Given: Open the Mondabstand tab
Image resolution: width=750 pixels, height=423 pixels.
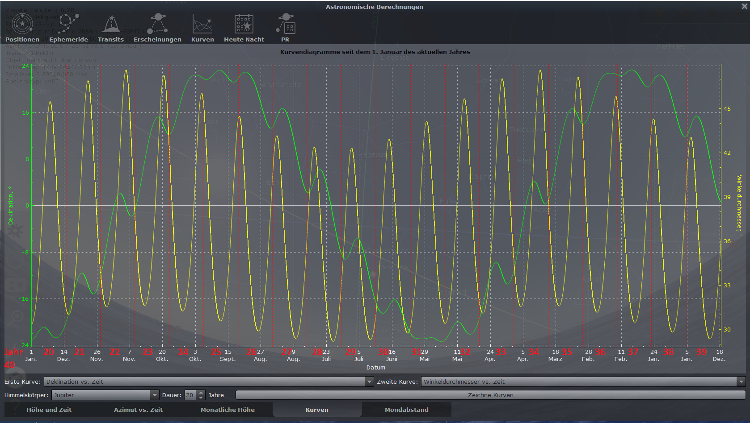Looking at the screenshot, I should [x=407, y=410].
